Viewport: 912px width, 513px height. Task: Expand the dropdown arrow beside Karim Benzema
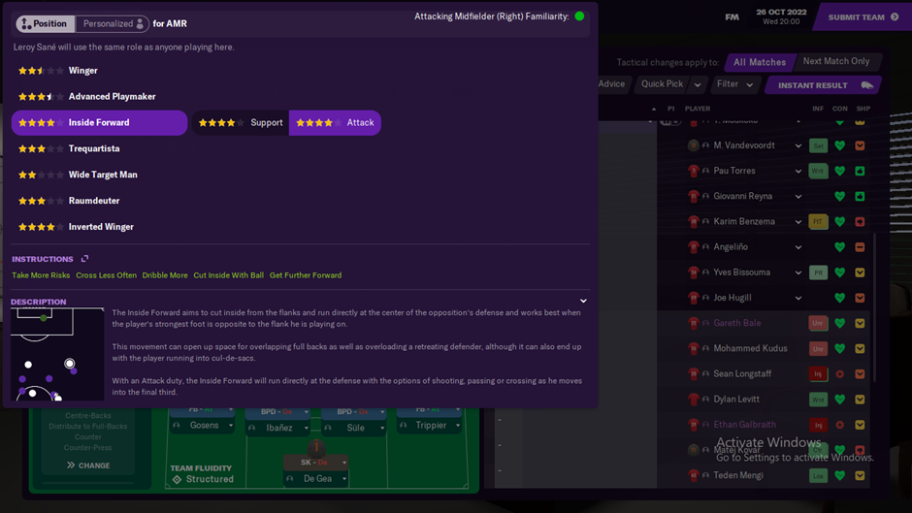click(798, 222)
